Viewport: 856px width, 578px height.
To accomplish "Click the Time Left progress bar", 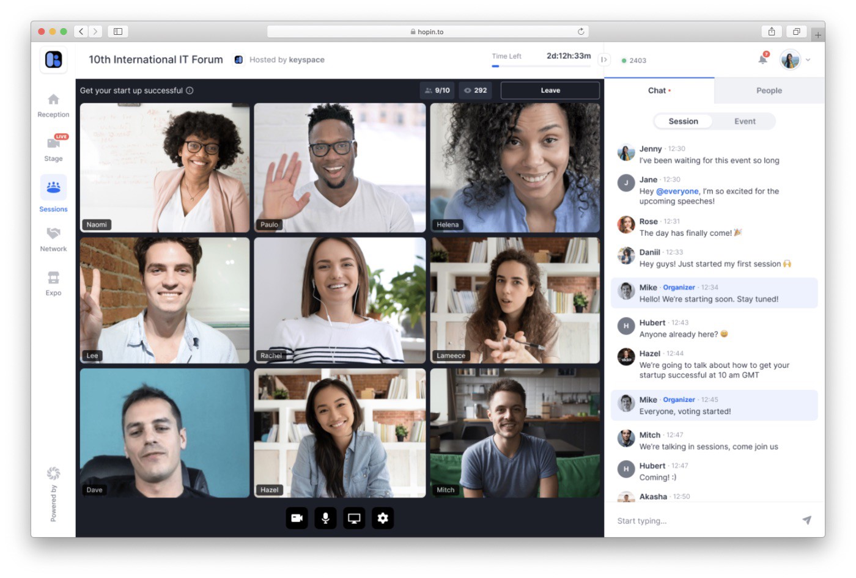I will coord(541,66).
